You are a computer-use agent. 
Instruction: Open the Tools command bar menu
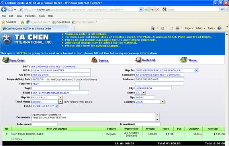tap(211, 28)
